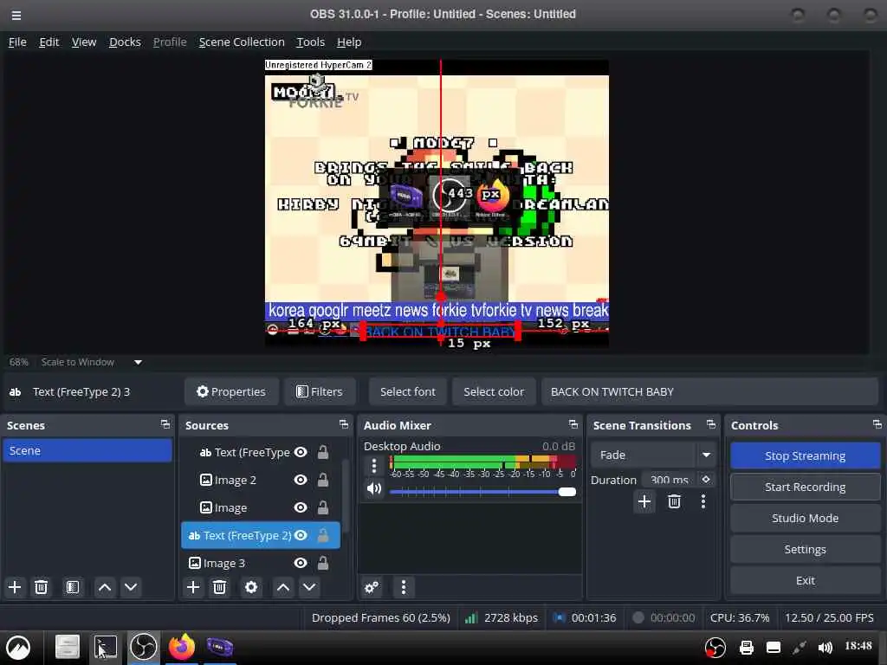Open the mGBA emulator taskbar icon
Image resolution: width=887 pixels, height=665 pixels.
[219, 647]
